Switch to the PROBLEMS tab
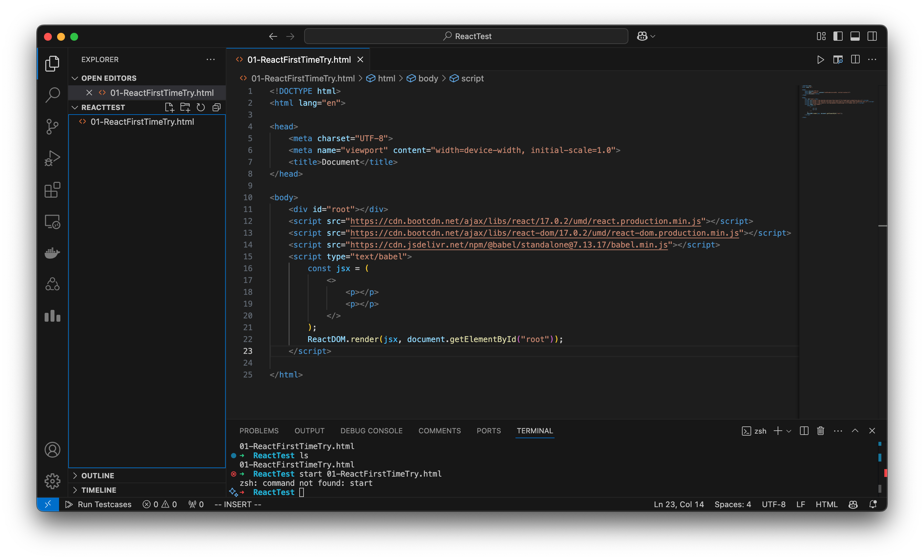924x560 pixels. [259, 431]
